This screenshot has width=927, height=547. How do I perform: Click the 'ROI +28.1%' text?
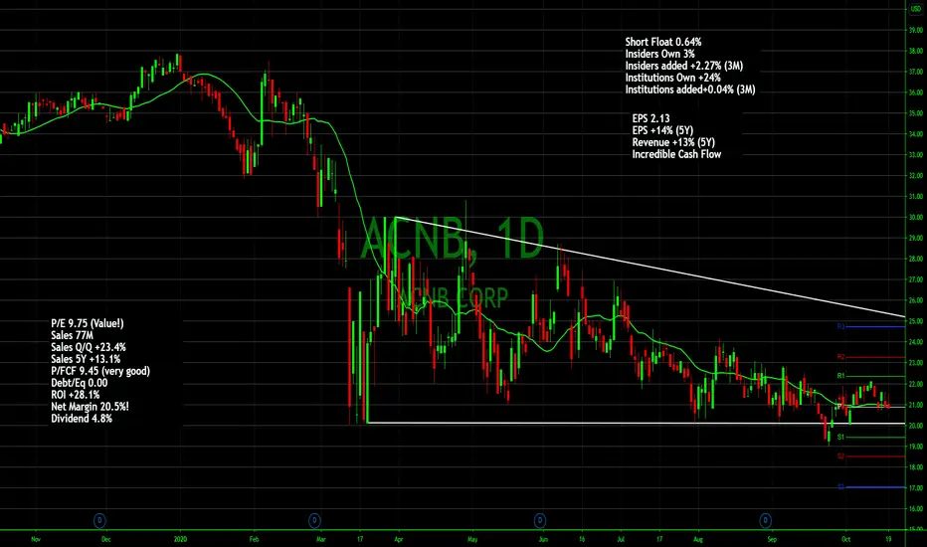(75, 395)
